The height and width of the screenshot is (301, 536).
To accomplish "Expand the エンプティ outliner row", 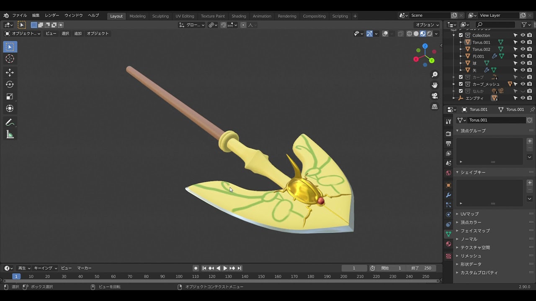I will click(x=454, y=98).
